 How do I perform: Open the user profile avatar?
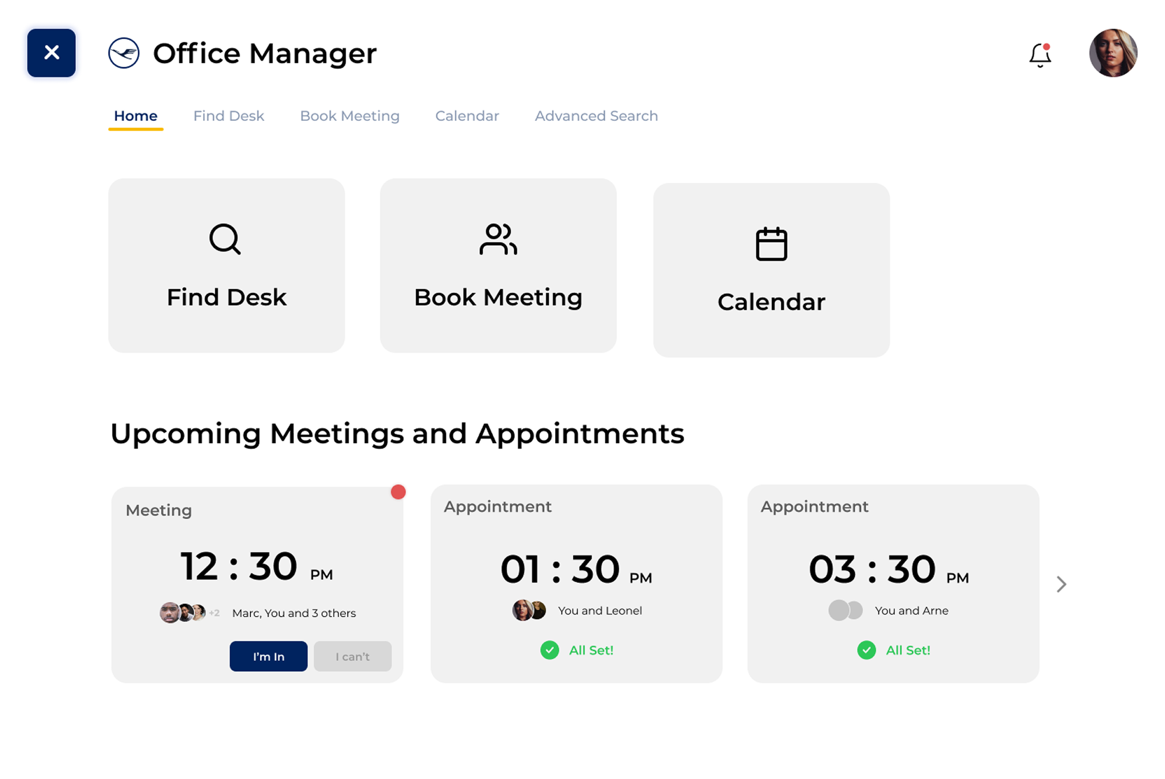pos(1112,53)
